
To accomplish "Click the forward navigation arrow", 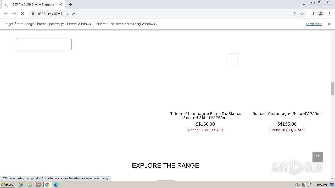I will (x=14, y=14).
